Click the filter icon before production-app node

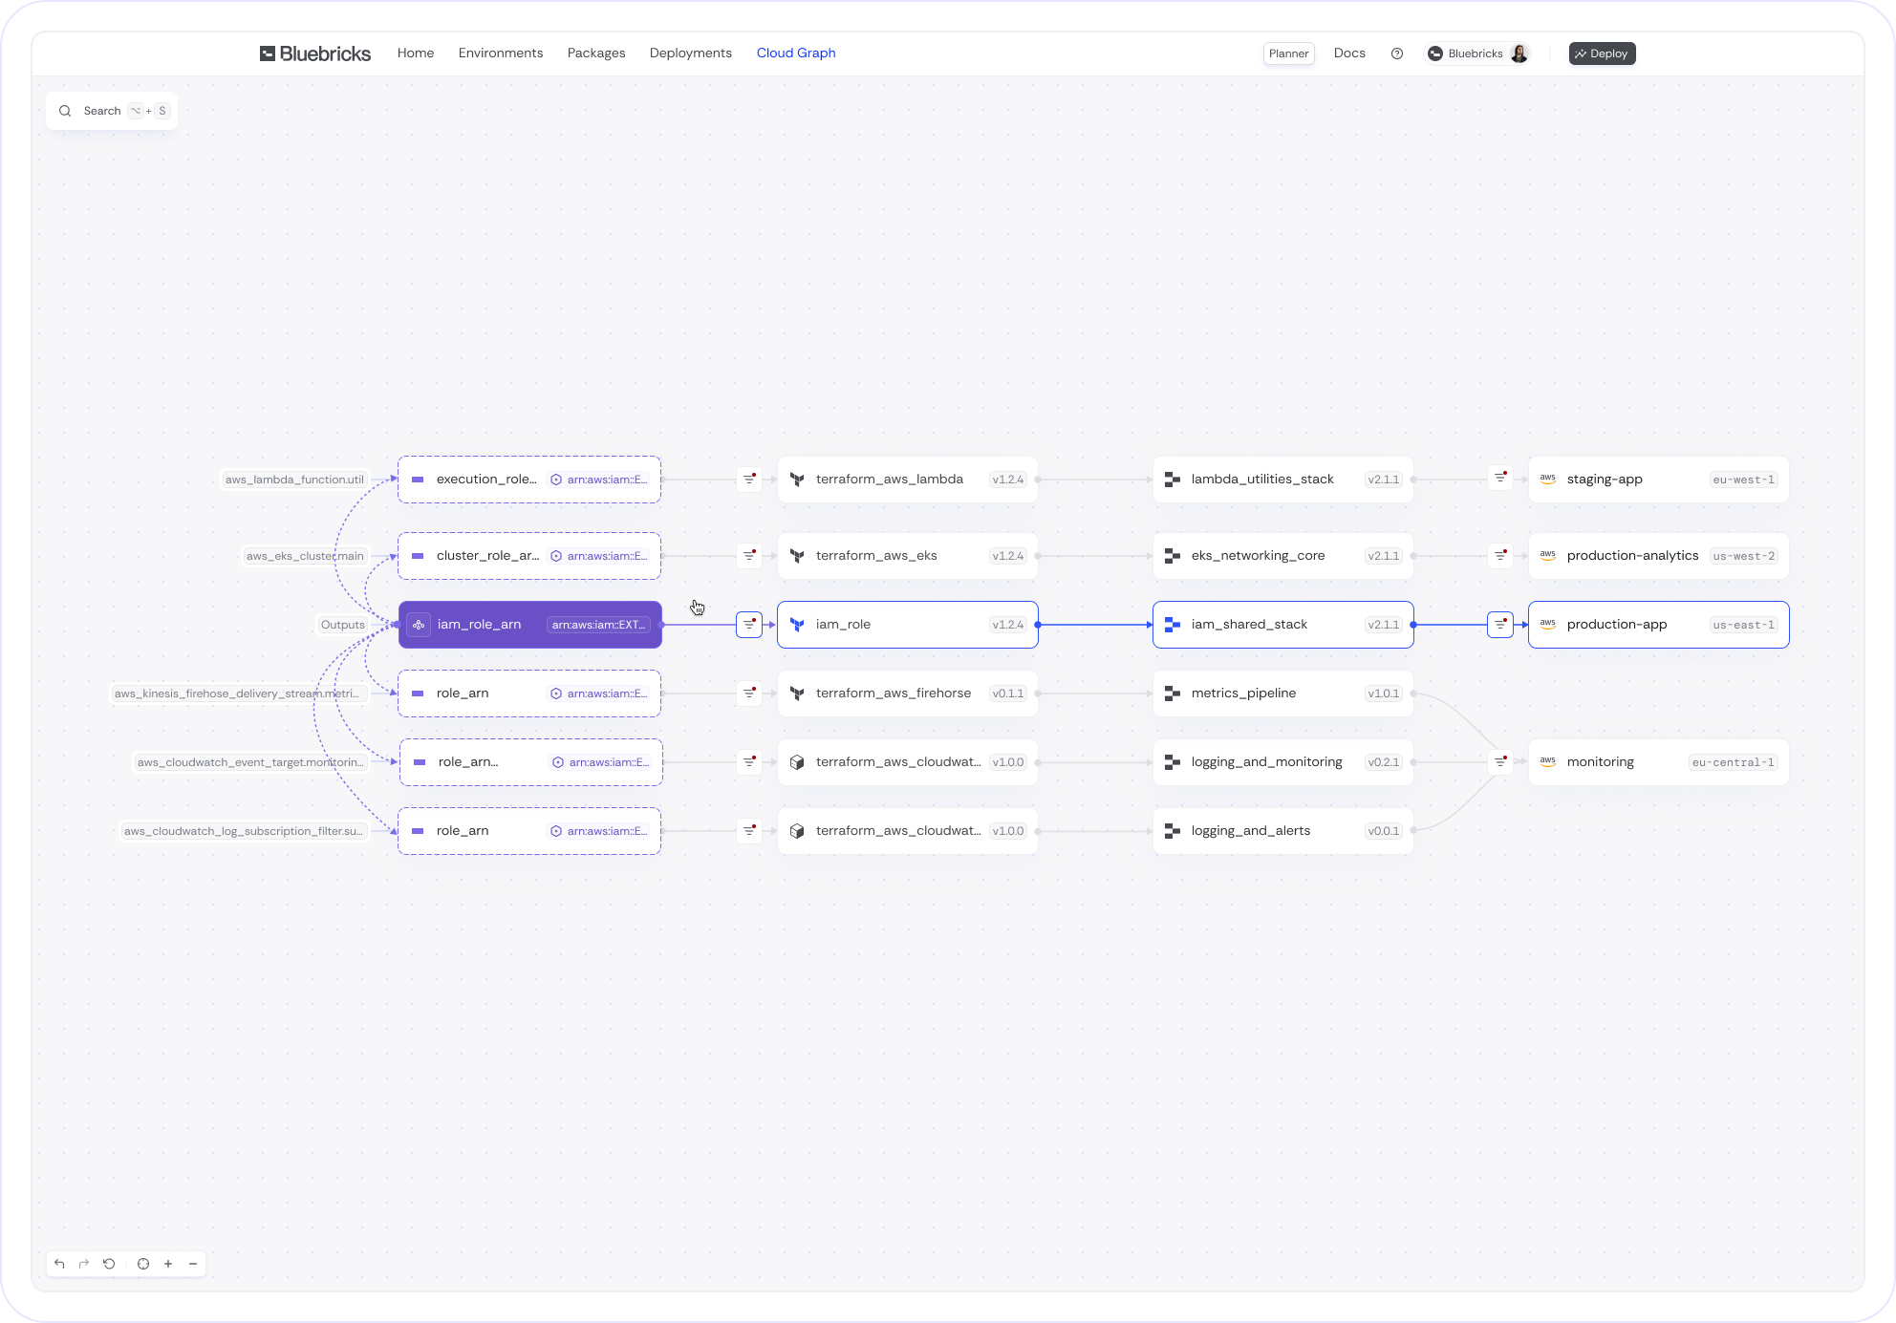click(x=1500, y=625)
